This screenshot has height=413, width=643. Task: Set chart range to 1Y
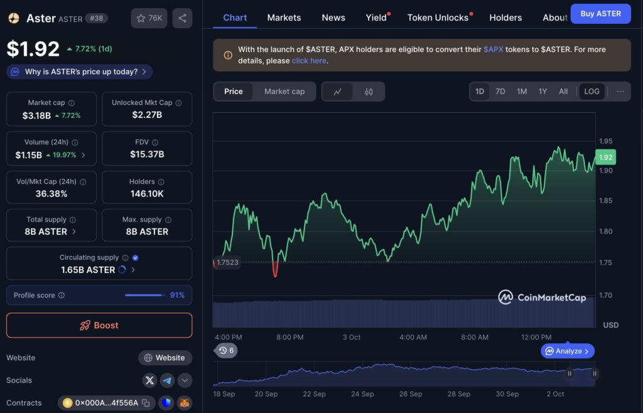coord(543,92)
